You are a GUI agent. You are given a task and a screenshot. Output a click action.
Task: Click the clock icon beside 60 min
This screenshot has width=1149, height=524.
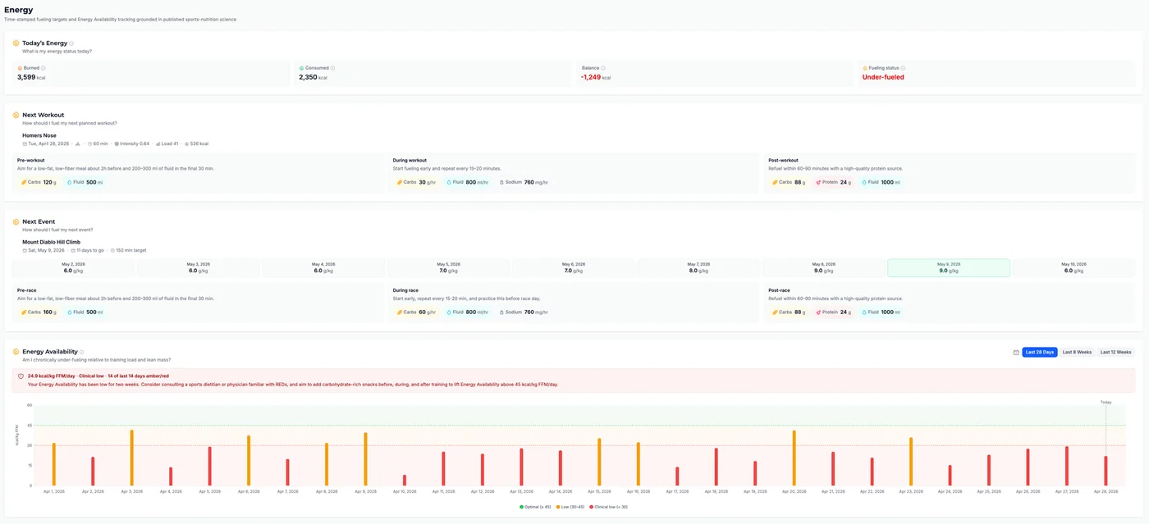click(89, 144)
